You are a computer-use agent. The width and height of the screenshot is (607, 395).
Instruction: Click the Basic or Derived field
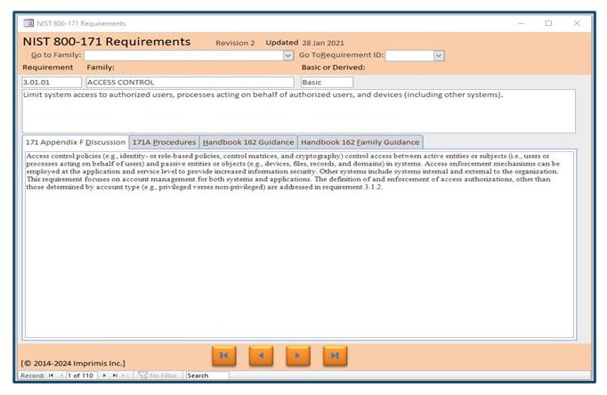327,82
